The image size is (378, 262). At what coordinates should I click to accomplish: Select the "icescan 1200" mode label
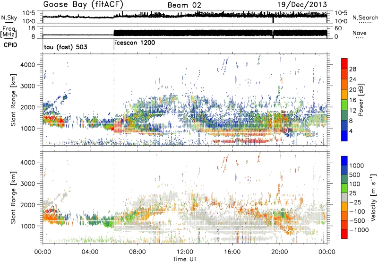(135, 43)
